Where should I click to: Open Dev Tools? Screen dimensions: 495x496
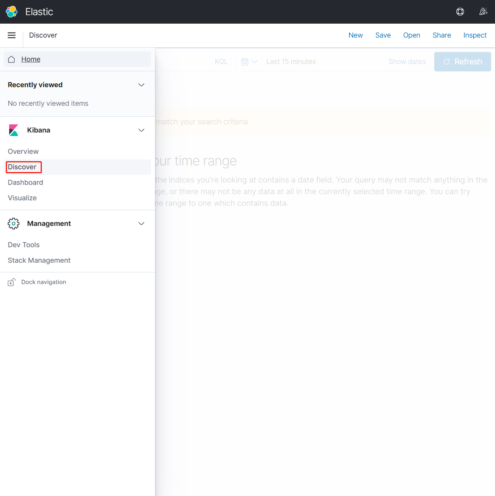24,245
